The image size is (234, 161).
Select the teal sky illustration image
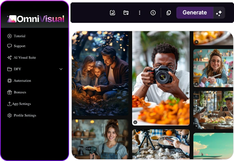(x=213, y=146)
